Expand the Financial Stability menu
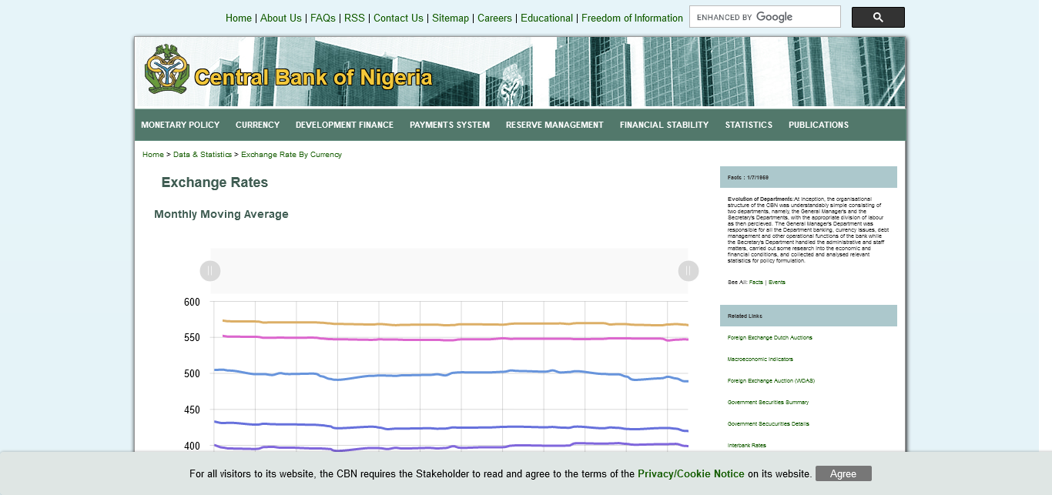1052x495 pixels. point(664,125)
